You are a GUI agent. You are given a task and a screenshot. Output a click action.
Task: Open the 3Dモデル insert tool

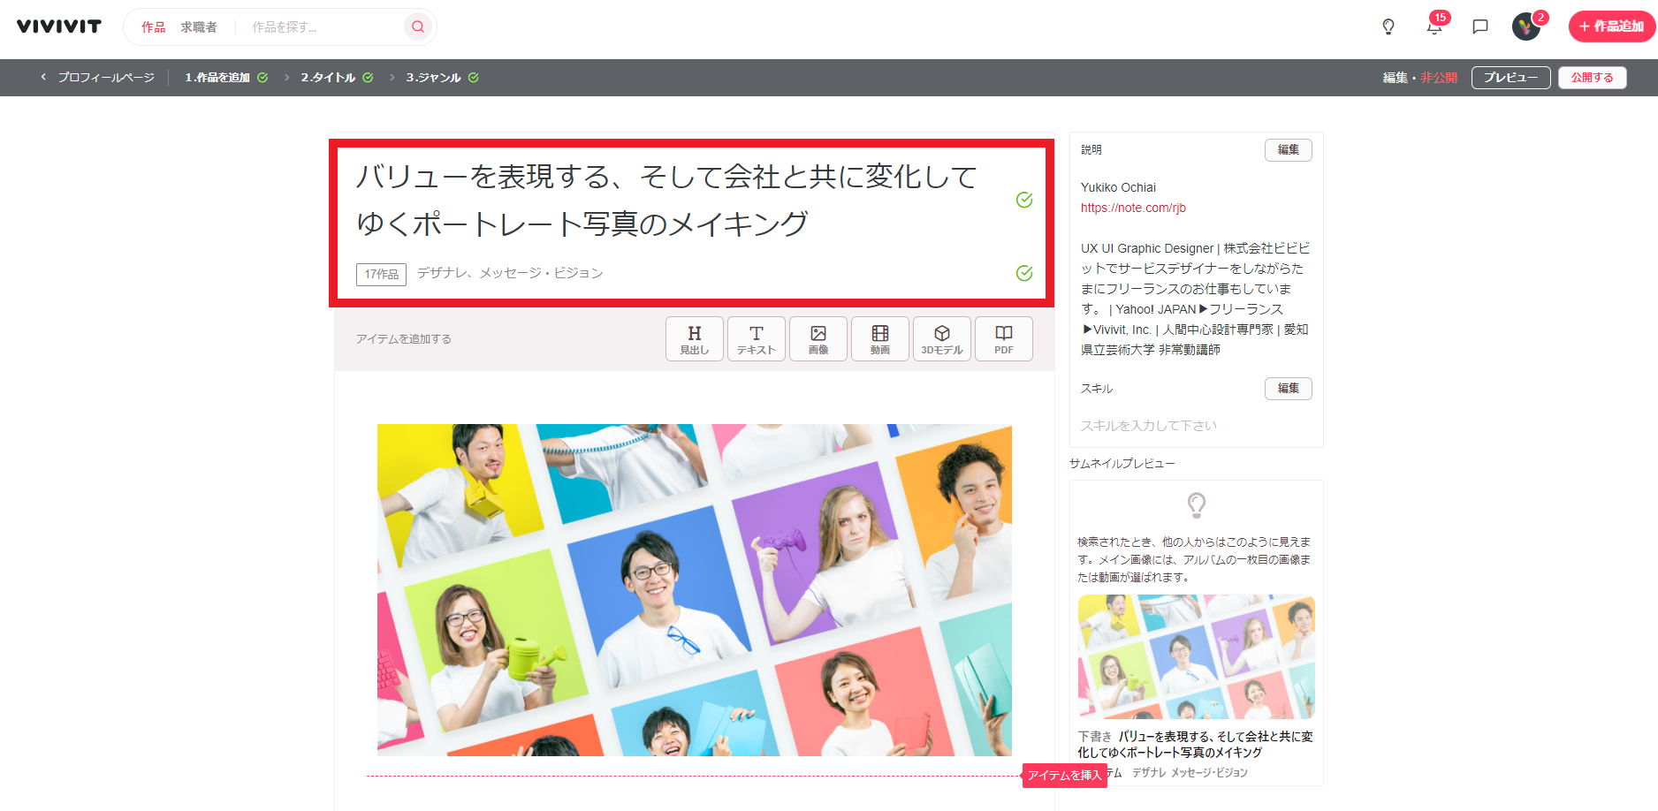[941, 338]
